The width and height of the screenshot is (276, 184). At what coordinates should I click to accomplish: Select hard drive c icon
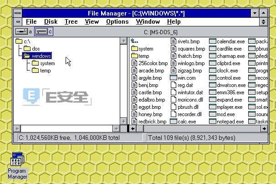coord(41,32)
